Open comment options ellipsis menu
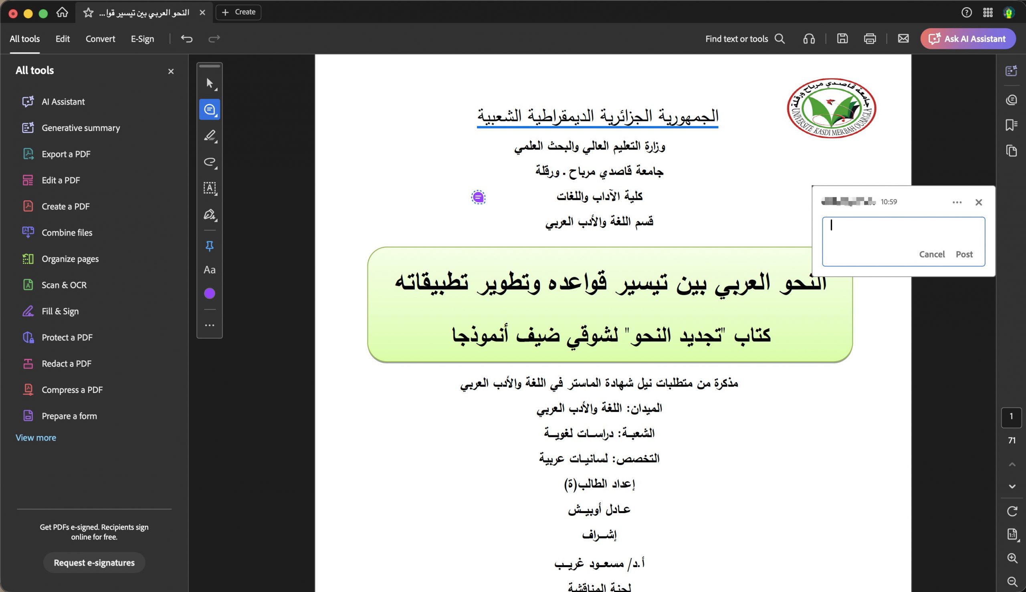The height and width of the screenshot is (592, 1026). point(957,202)
